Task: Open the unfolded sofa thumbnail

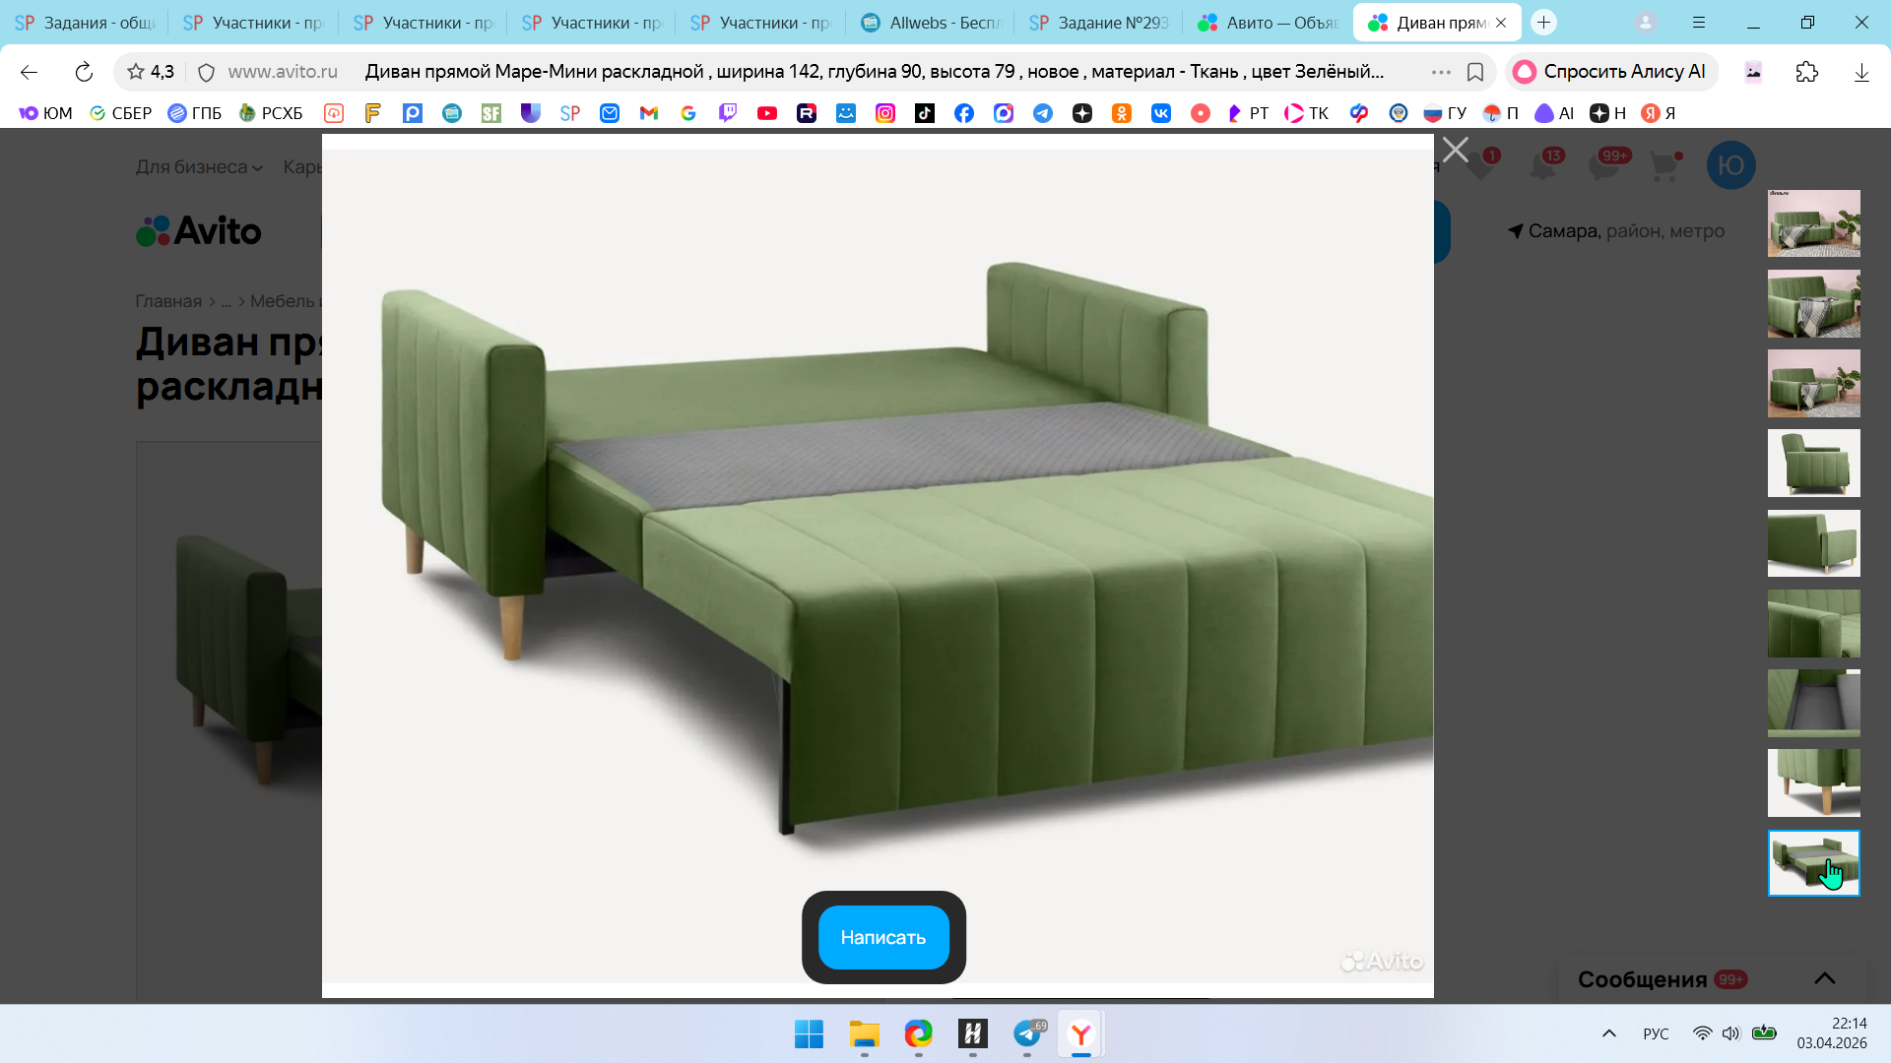Action: pos(1813,863)
